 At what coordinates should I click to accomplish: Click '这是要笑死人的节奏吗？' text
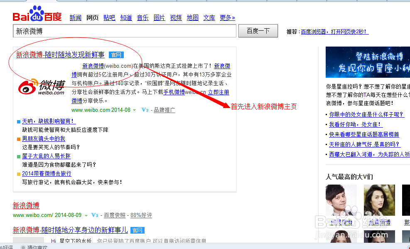(51, 147)
